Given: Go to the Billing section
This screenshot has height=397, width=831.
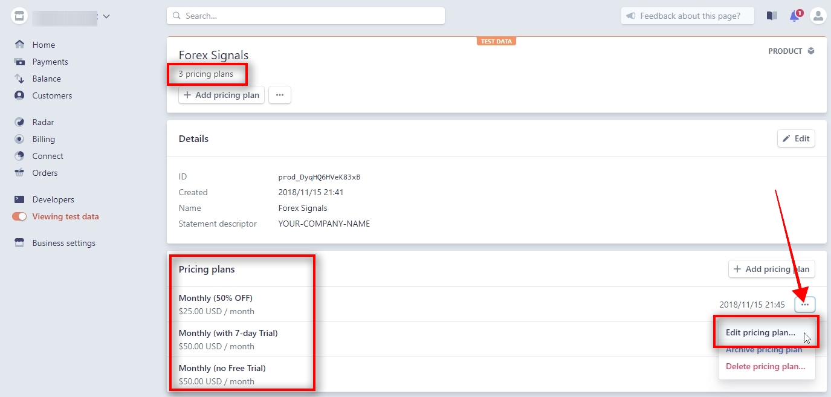Looking at the screenshot, I should pos(44,139).
